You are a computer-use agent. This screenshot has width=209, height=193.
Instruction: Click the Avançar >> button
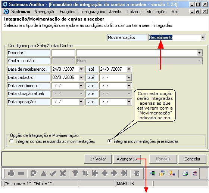127,159
